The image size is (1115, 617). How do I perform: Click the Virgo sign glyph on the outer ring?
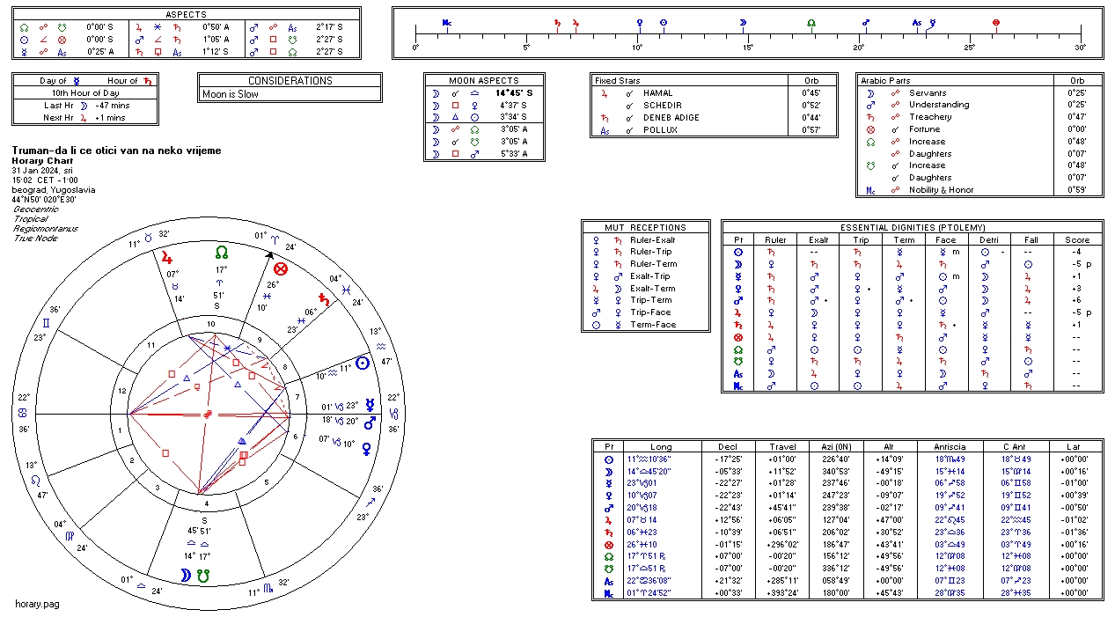coord(70,534)
